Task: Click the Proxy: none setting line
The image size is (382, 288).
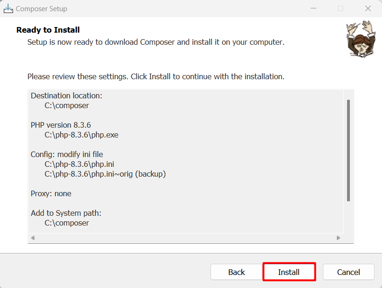Action: coord(51,193)
